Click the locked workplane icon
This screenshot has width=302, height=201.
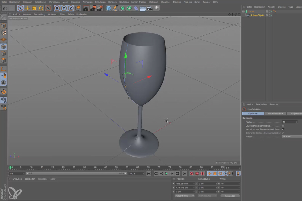point(4,100)
